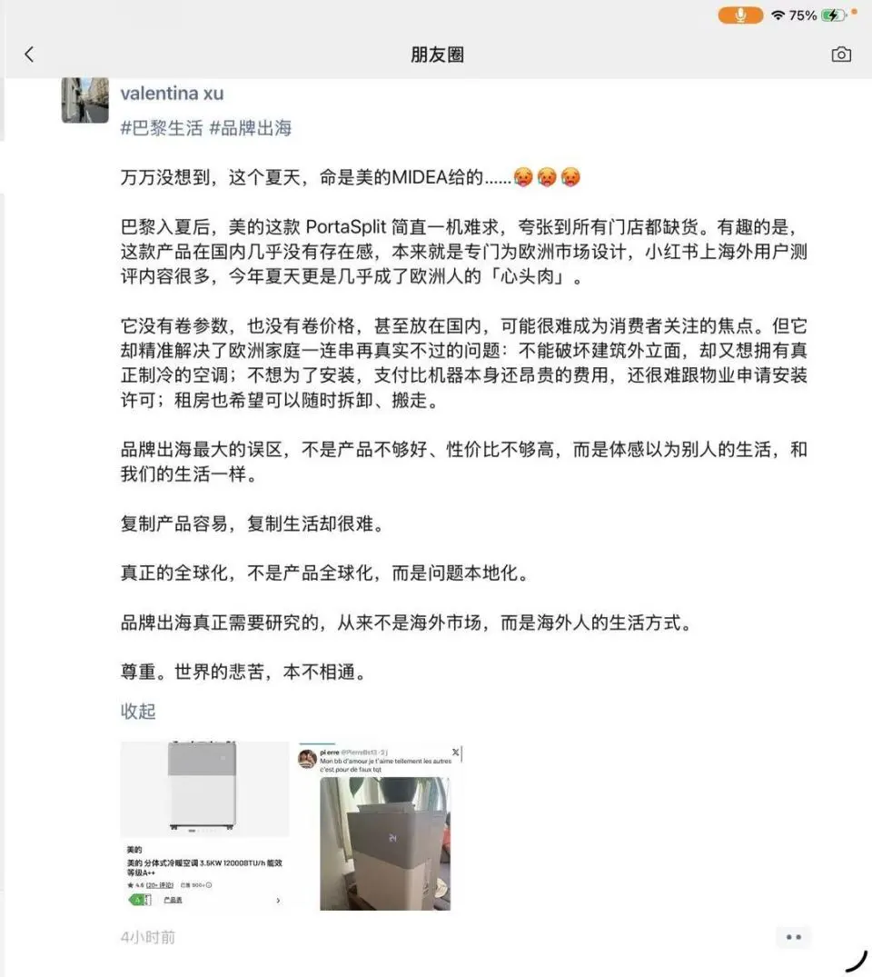The height and width of the screenshot is (977, 872).
Task: Open the #巴黎生活 hashtag
Action: coord(162,128)
